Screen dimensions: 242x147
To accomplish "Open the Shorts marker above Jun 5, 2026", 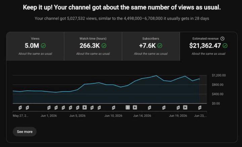I will coord(78,107).
